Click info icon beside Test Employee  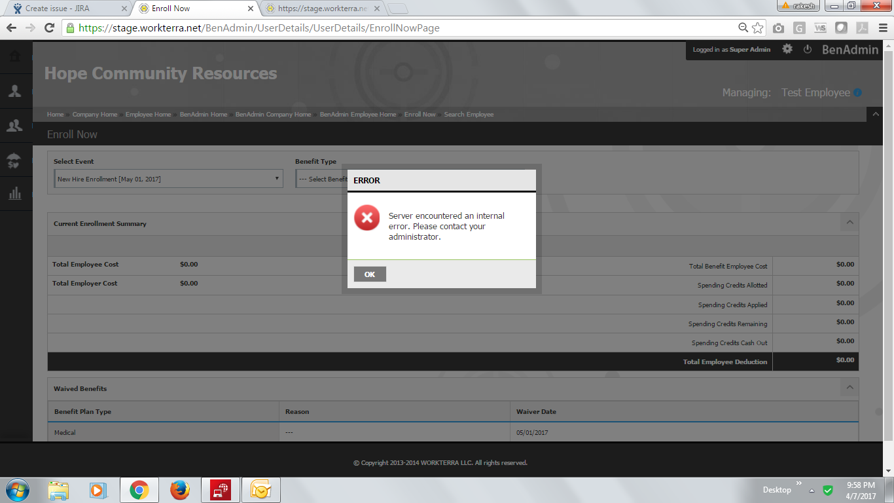coord(857,93)
